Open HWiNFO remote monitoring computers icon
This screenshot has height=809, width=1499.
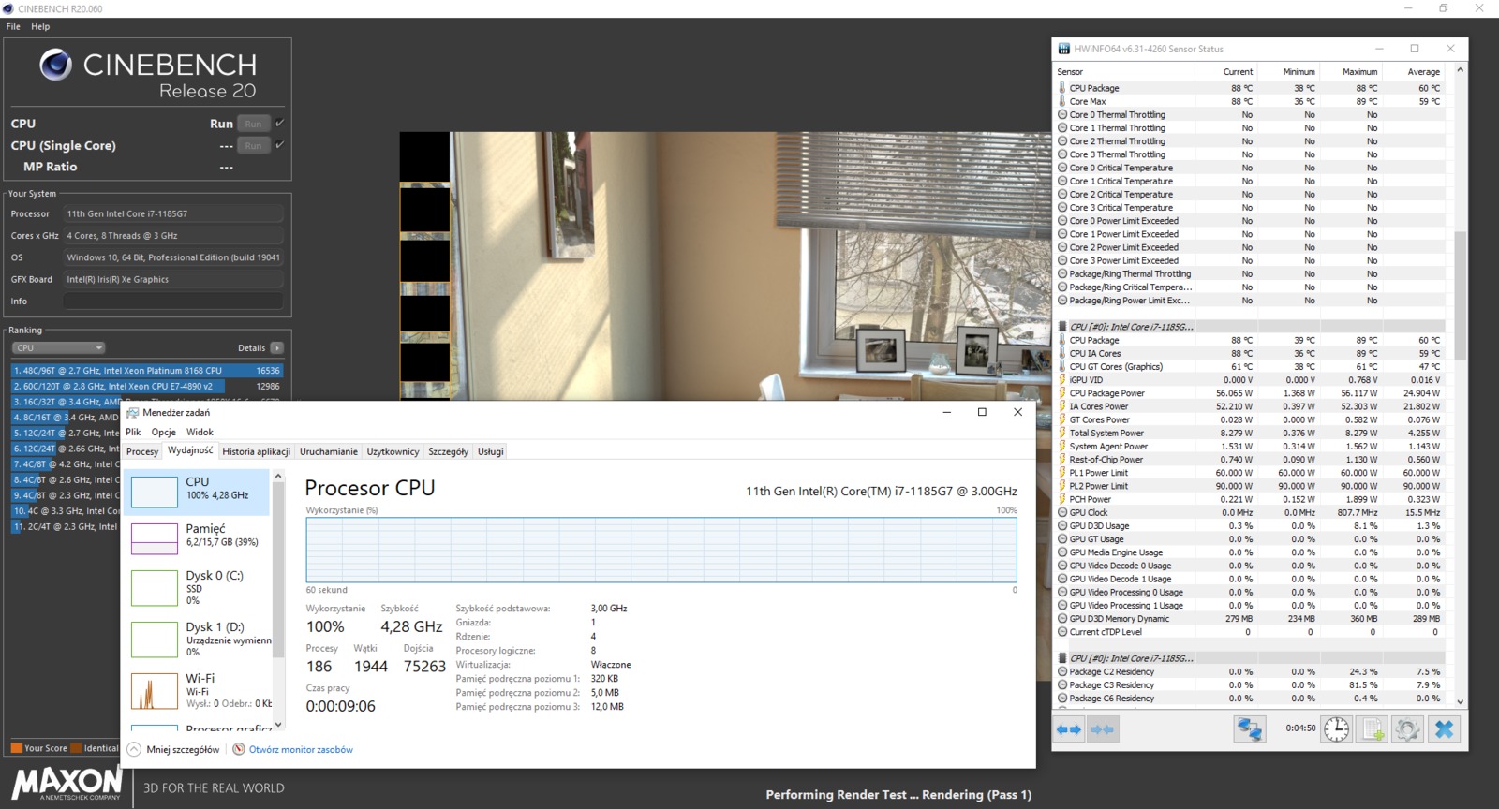click(x=1249, y=728)
